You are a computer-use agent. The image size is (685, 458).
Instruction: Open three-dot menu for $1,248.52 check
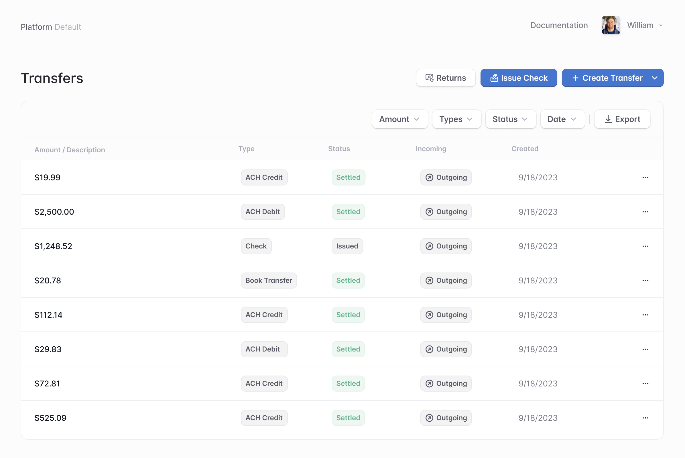point(645,246)
